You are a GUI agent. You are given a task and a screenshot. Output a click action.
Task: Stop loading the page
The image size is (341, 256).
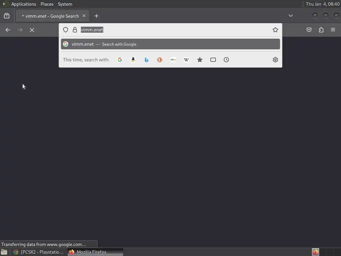coord(32,30)
